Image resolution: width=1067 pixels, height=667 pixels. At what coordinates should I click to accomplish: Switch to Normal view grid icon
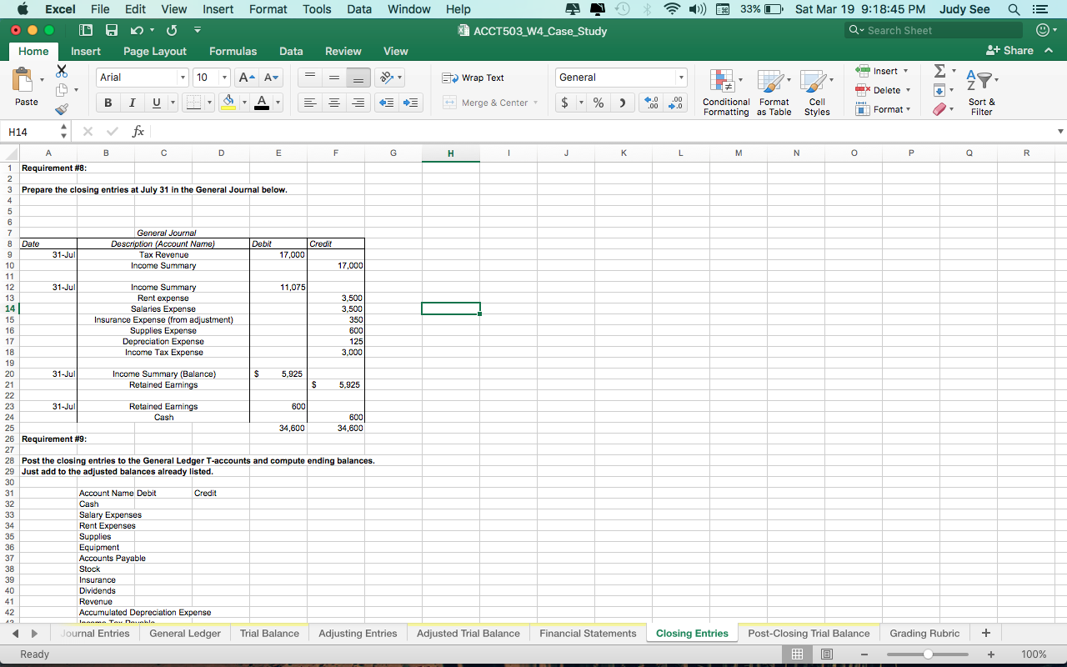tap(797, 654)
